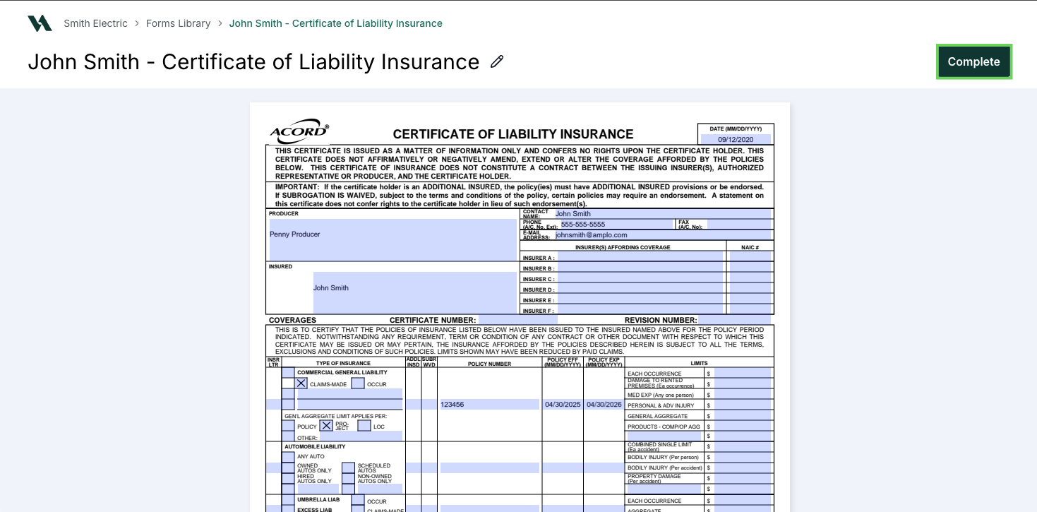Check the Commercial General Liability checkbox
1037x512 pixels.
click(288, 372)
